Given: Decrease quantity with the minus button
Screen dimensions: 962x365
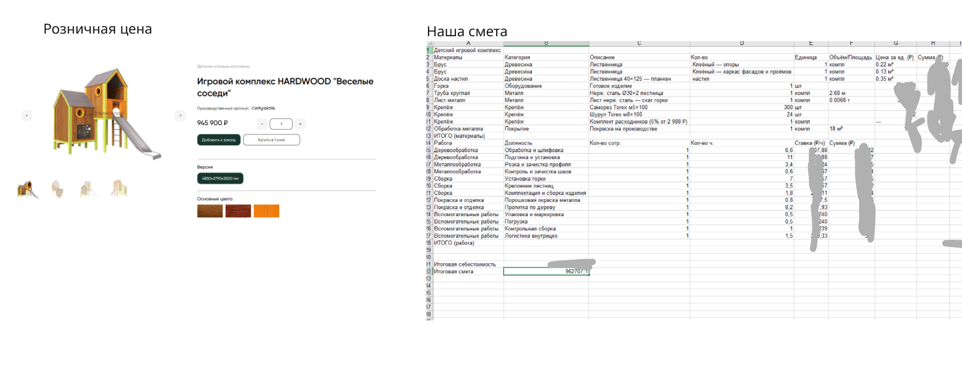Looking at the screenshot, I should (262, 124).
